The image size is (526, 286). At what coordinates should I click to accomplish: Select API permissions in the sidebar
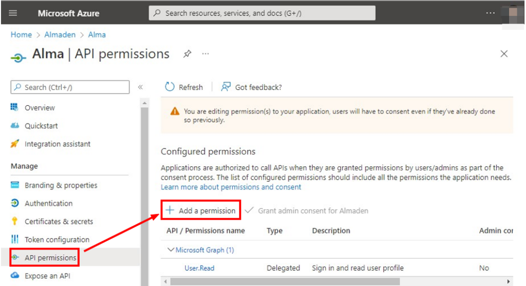pyautogui.click(x=50, y=257)
